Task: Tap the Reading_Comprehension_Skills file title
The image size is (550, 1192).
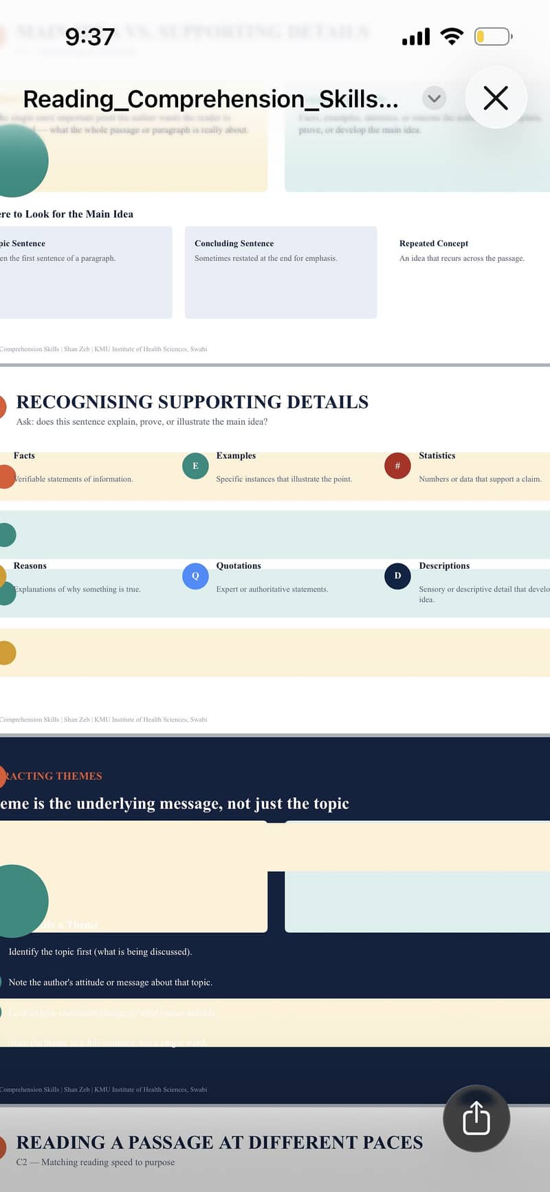Action: coord(210,99)
